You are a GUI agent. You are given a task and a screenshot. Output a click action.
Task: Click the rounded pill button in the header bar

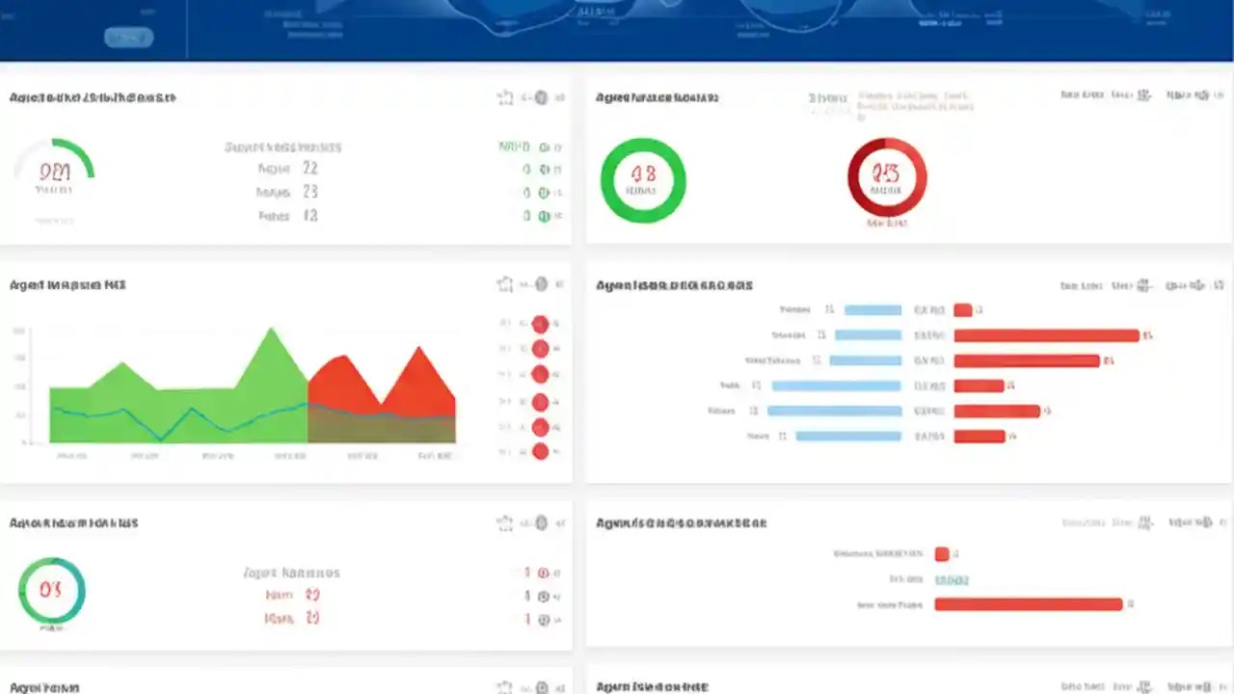[128, 37]
